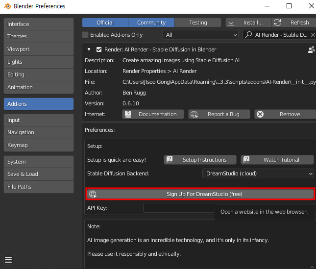Open the Viewport preferences section
Image resolution: width=316 pixels, height=269 pixels.
click(39, 49)
